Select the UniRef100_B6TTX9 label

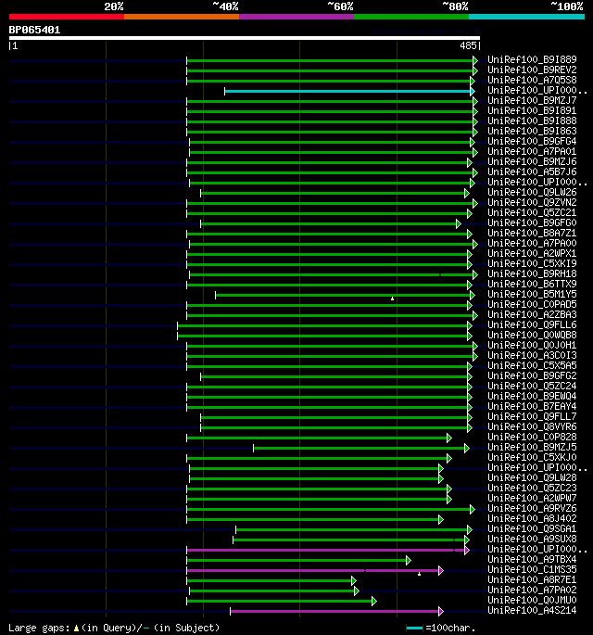(532, 285)
